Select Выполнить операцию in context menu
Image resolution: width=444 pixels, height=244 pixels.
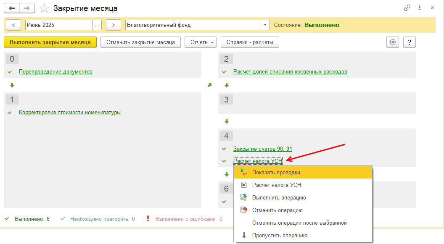pyautogui.click(x=279, y=197)
